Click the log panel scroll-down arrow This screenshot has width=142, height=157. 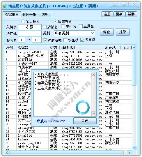(x=94, y=113)
